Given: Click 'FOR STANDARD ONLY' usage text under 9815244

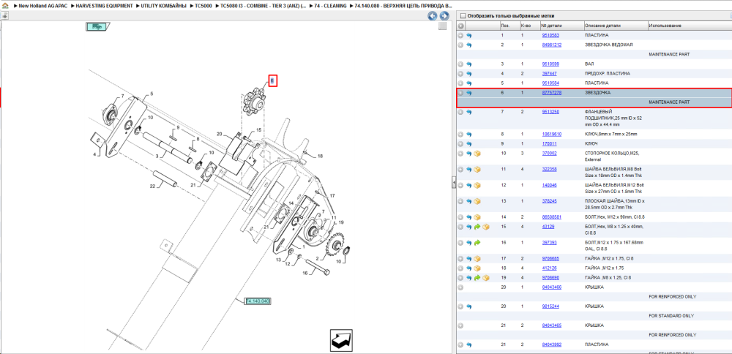Looking at the screenshot, I should pos(671,316).
